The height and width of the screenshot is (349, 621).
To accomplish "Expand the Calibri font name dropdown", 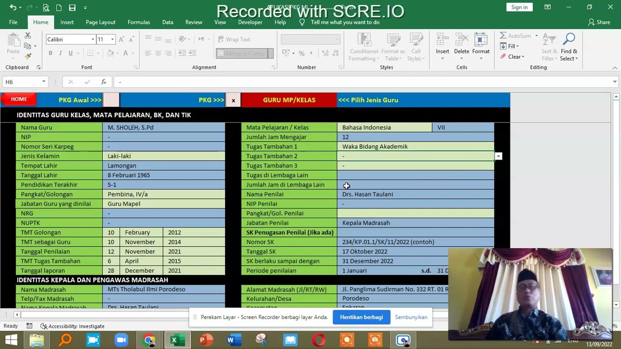I will pyautogui.click(x=93, y=39).
